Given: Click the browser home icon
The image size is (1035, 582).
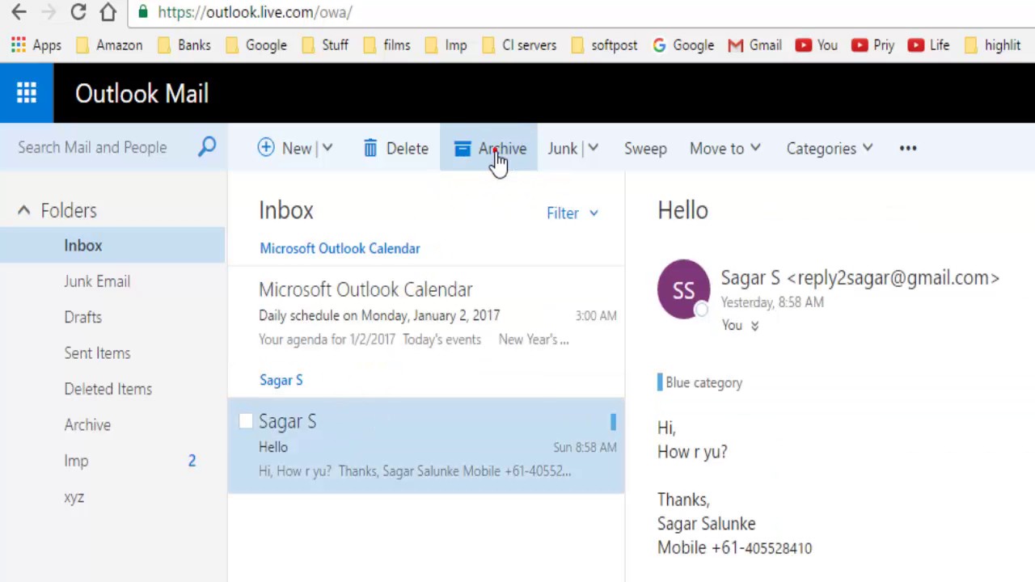Looking at the screenshot, I should tap(108, 12).
